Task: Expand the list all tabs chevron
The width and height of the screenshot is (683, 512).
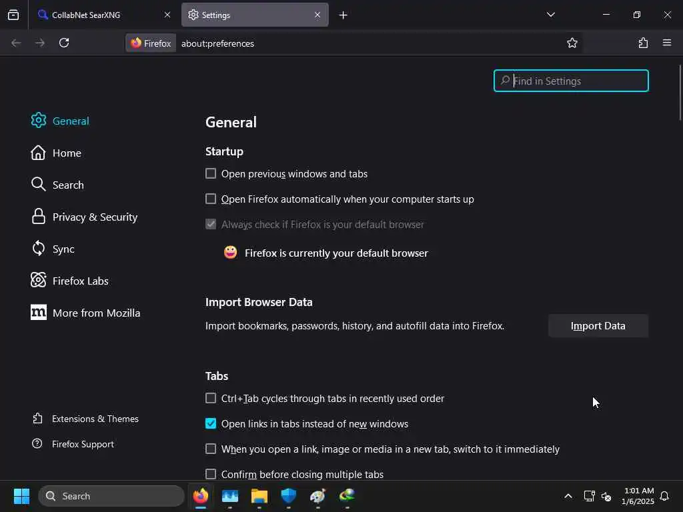Action: point(550,15)
